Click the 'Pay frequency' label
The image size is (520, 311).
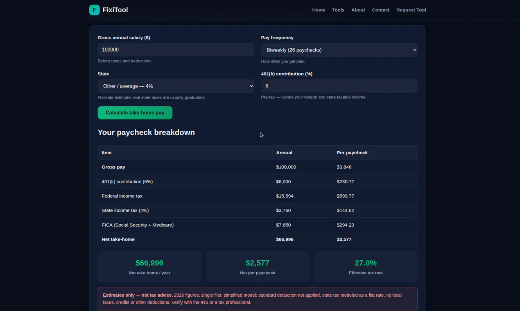(277, 38)
